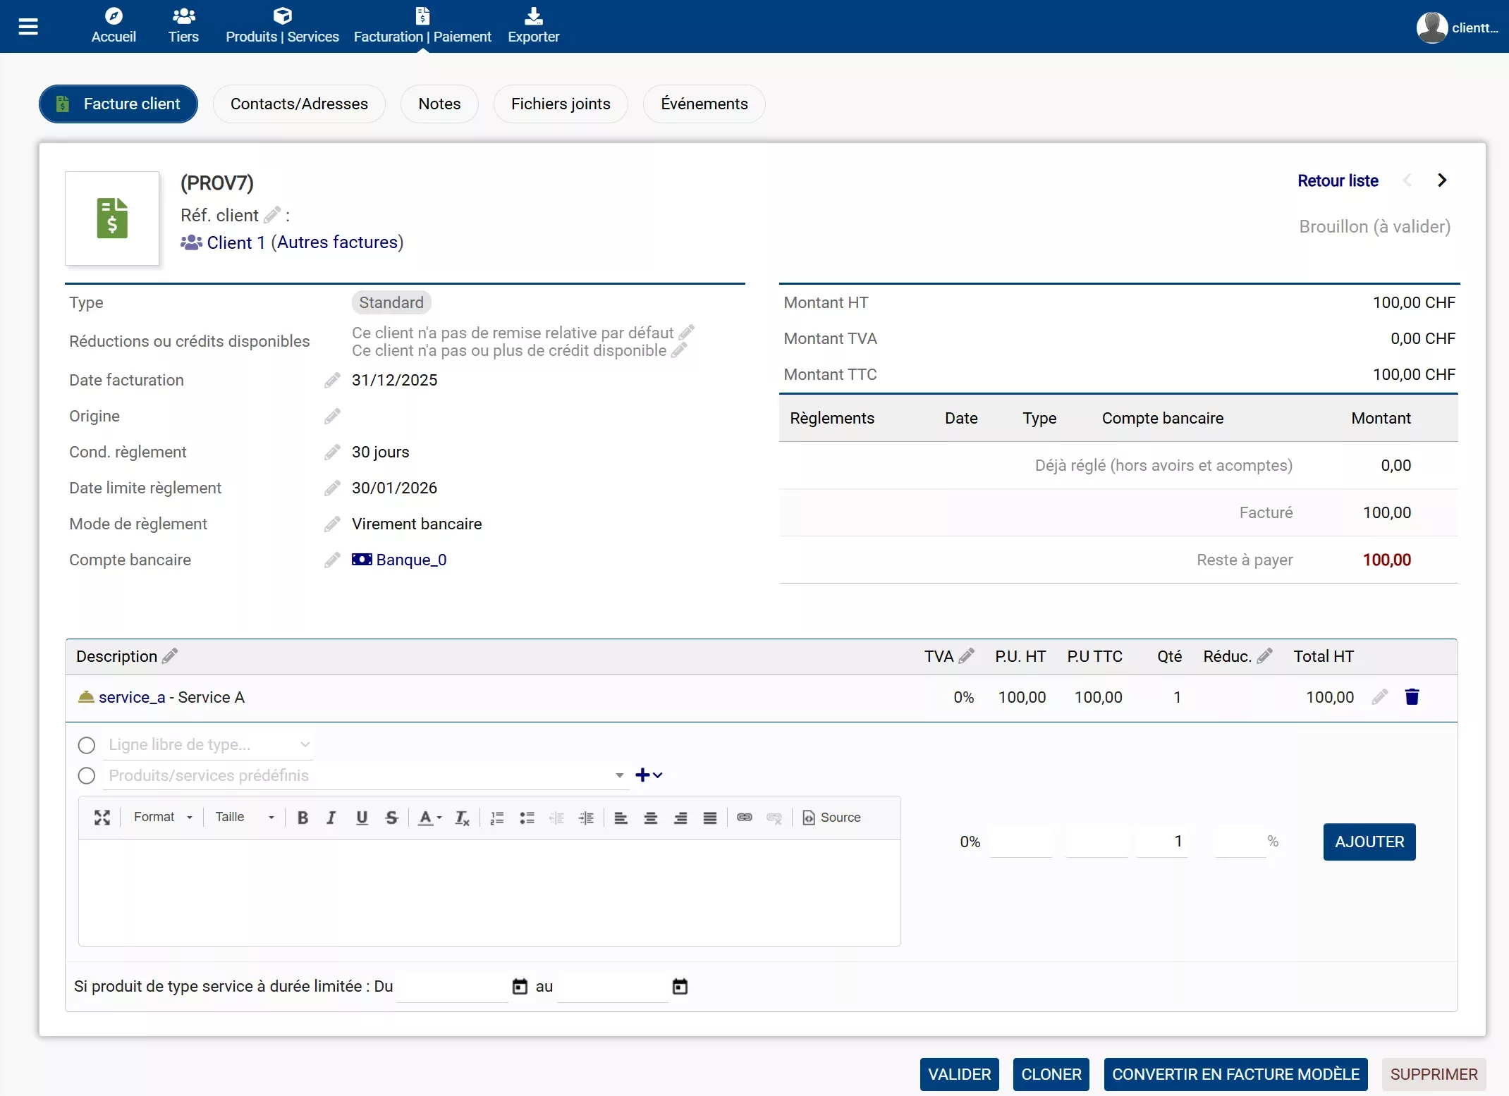Click the Bold formatting icon
The height and width of the screenshot is (1096, 1509).
tap(303, 818)
